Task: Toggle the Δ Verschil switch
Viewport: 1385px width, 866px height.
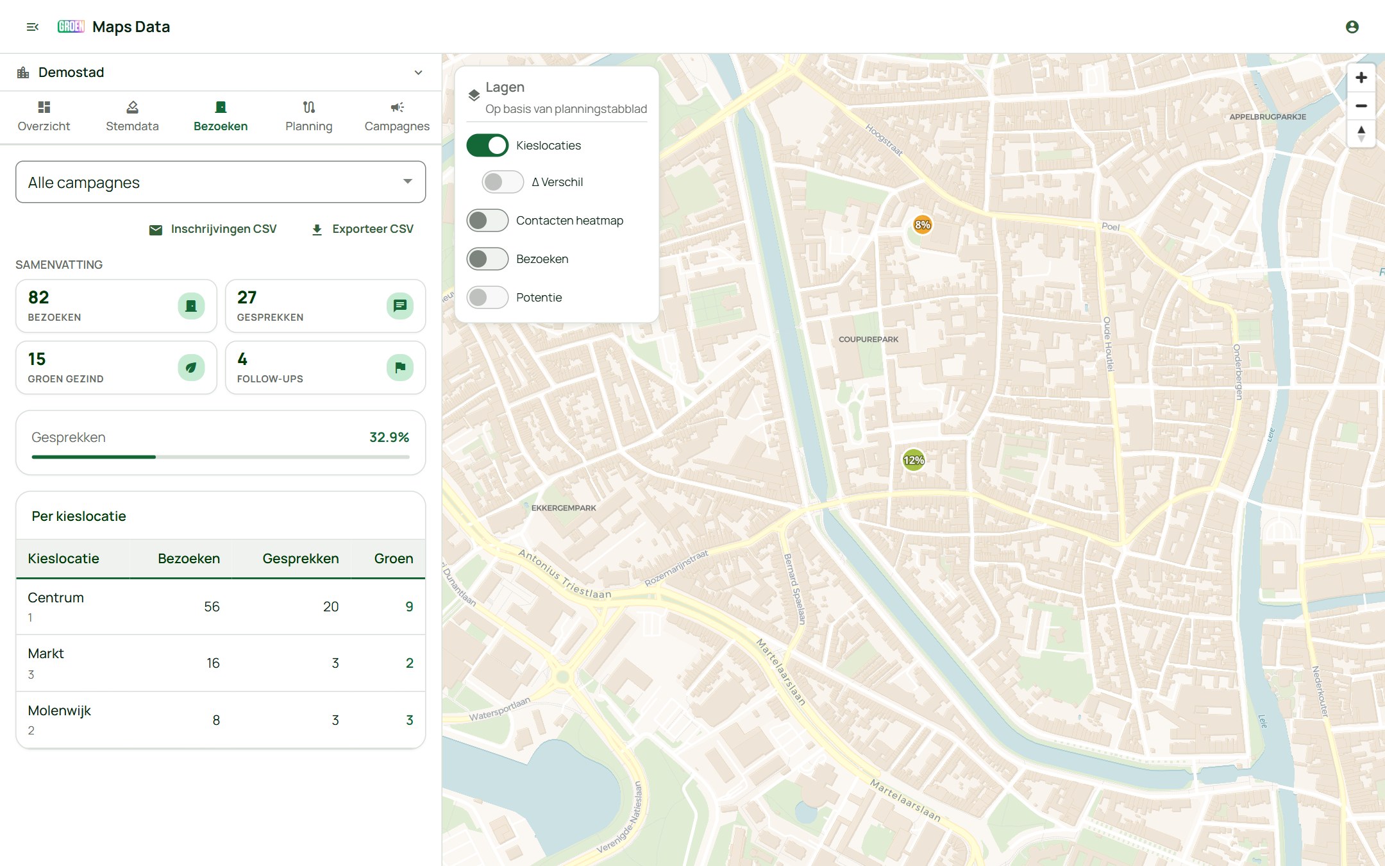Action: (x=503, y=182)
